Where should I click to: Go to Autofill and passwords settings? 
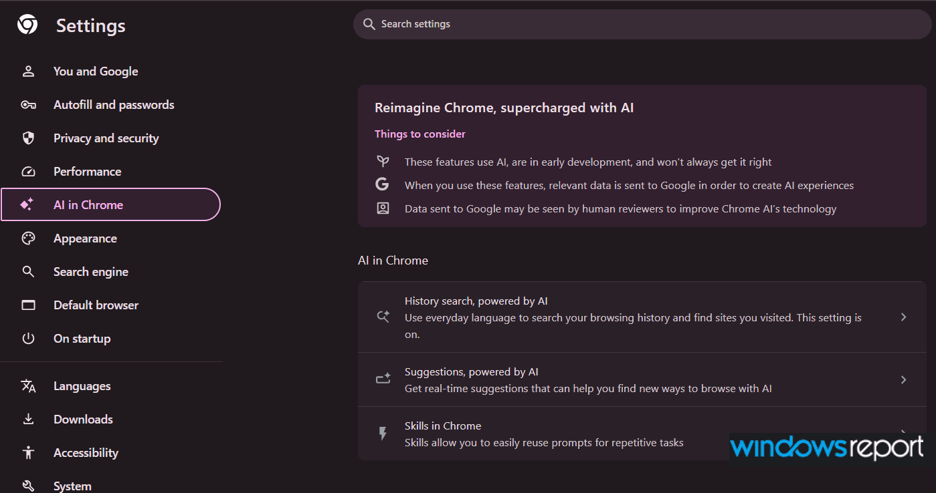pos(110,105)
